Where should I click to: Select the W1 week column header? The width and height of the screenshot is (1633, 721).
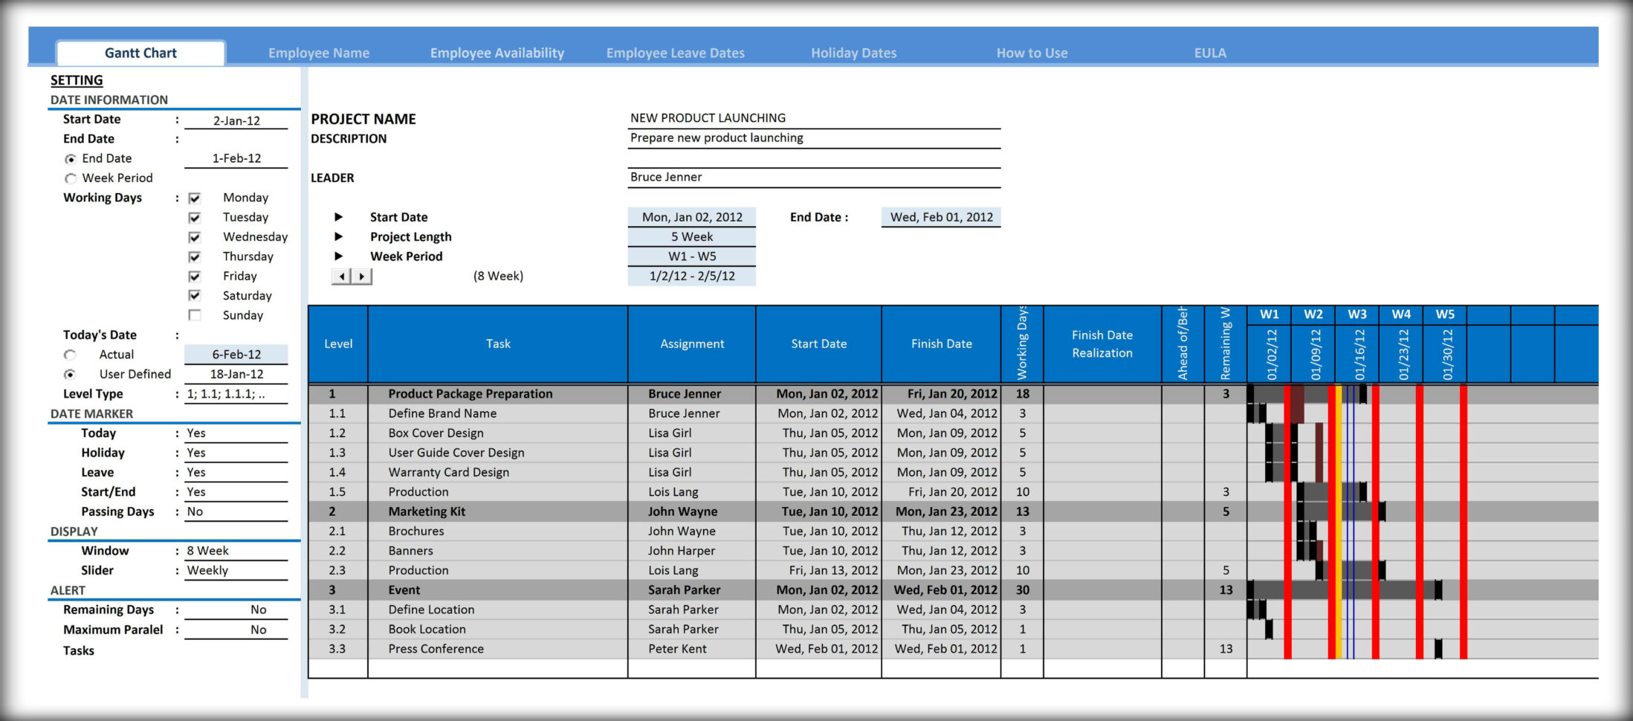tap(1270, 314)
